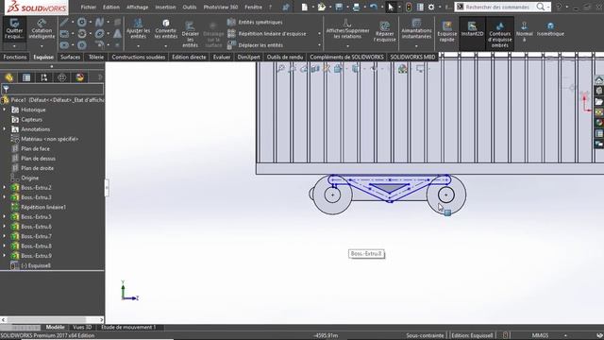This screenshot has height=340, width=604.
Task: Click Convertir les entités tool
Action: (166, 28)
